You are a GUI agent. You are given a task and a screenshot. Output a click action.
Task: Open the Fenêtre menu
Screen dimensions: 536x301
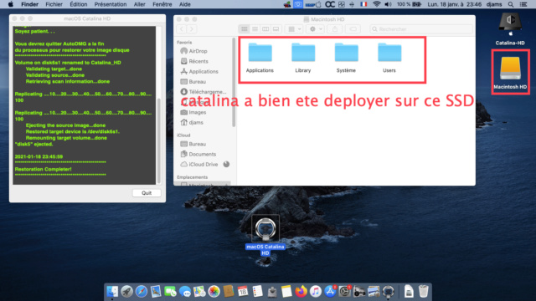[162, 4]
